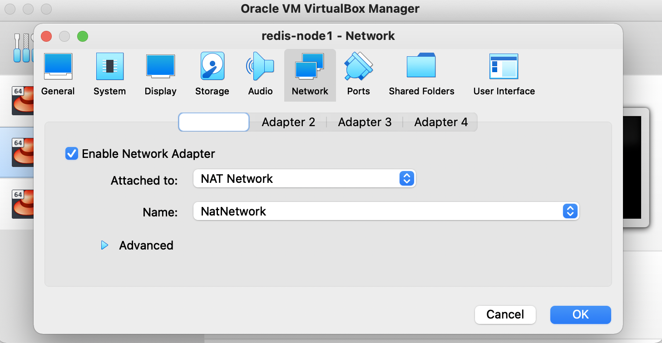The image size is (662, 343).
Task: Confirm settings with the OK button
Action: (x=581, y=314)
